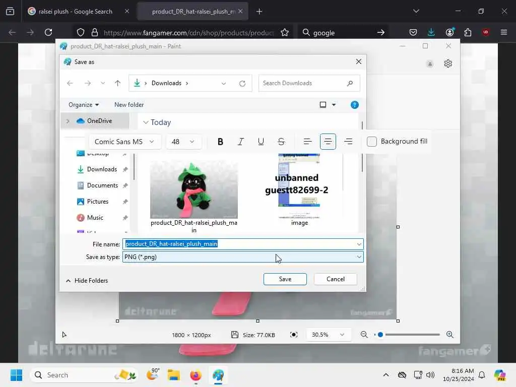Click the Search Downloads field
The width and height of the screenshot is (516, 387).
[x=309, y=83]
